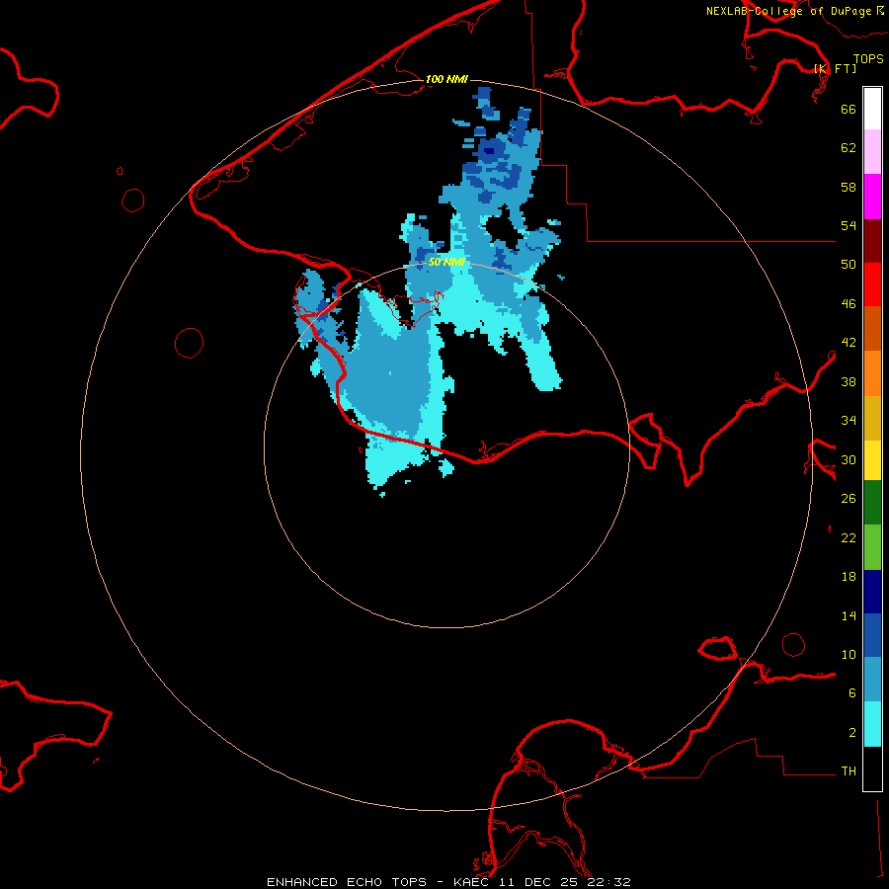The width and height of the screenshot is (889, 889).
Task: Click the dark green 26 kft legend swatch
Action: tap(872, 503)
